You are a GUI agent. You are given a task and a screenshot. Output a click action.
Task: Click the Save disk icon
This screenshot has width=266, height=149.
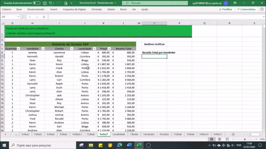tap(45, 3)
